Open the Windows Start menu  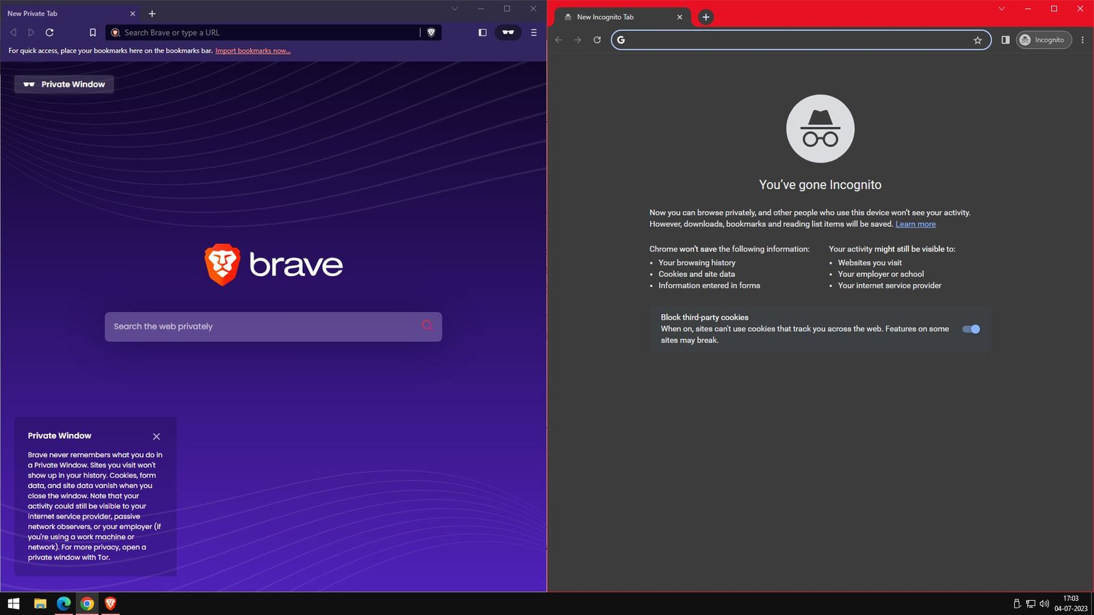coord(14,603)
